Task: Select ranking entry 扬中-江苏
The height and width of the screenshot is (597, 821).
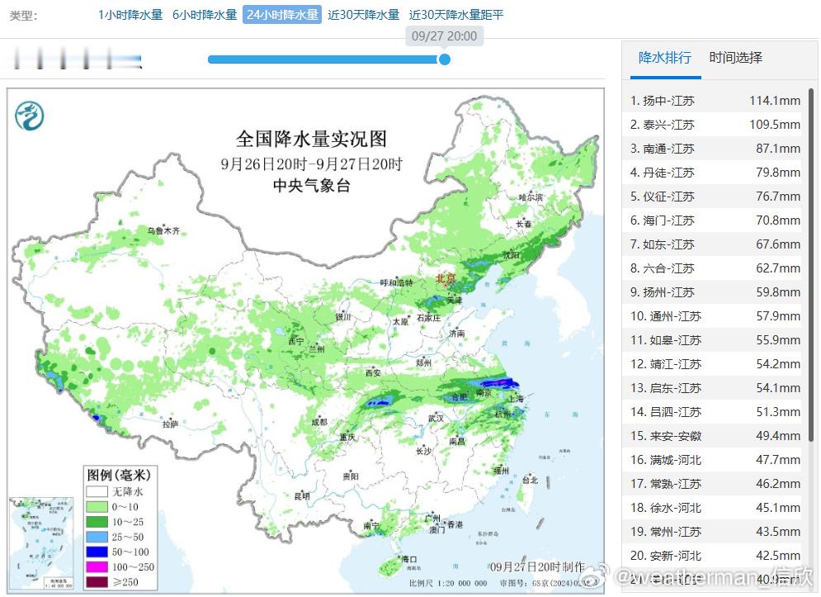Action: tap(715, 100)
